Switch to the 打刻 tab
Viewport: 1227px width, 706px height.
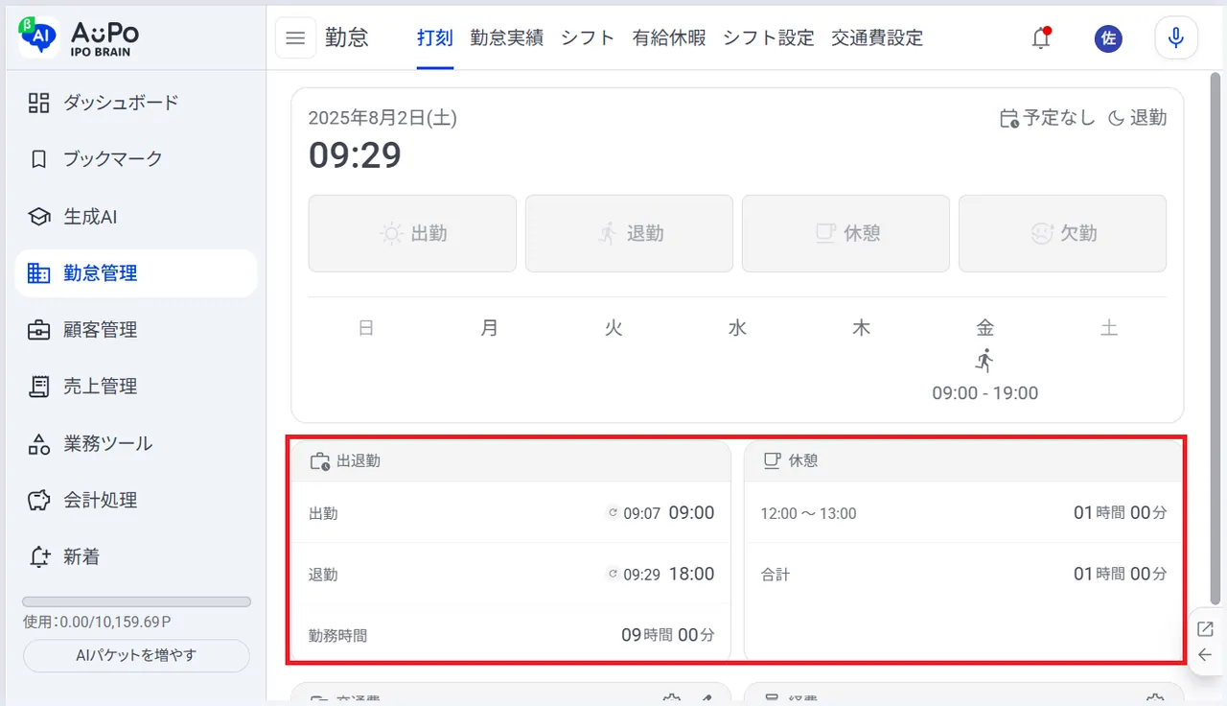tap(435, 38)
